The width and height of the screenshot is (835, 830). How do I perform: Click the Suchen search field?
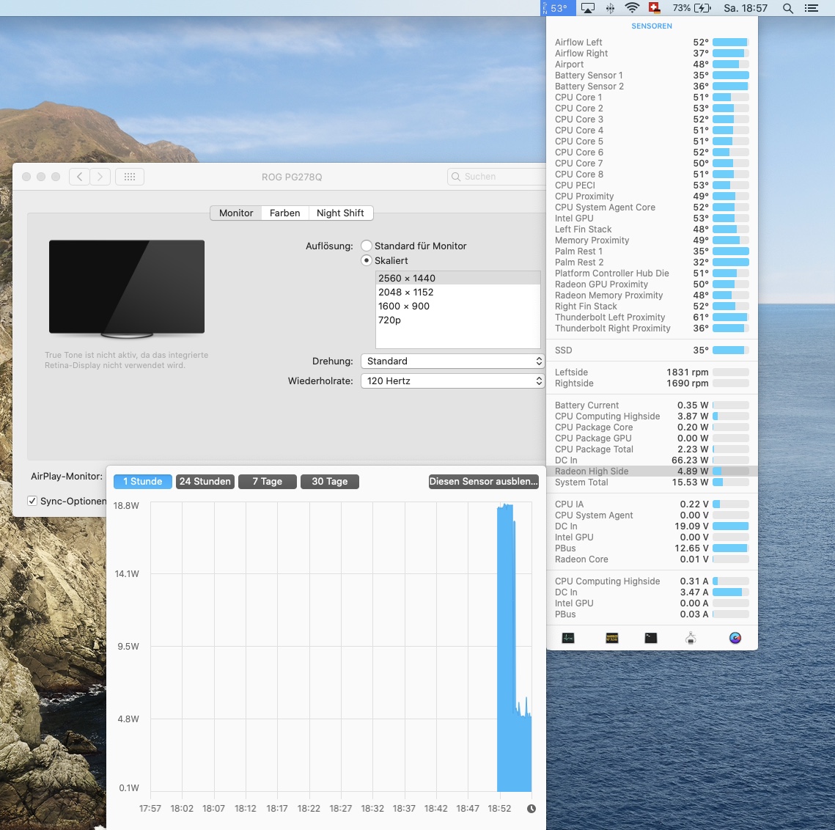click(497, 176)
